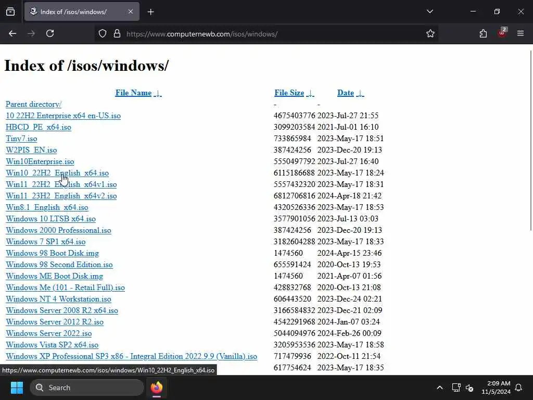
Task: Show hidden system tray icons chevron
Action: click(439, 387)
